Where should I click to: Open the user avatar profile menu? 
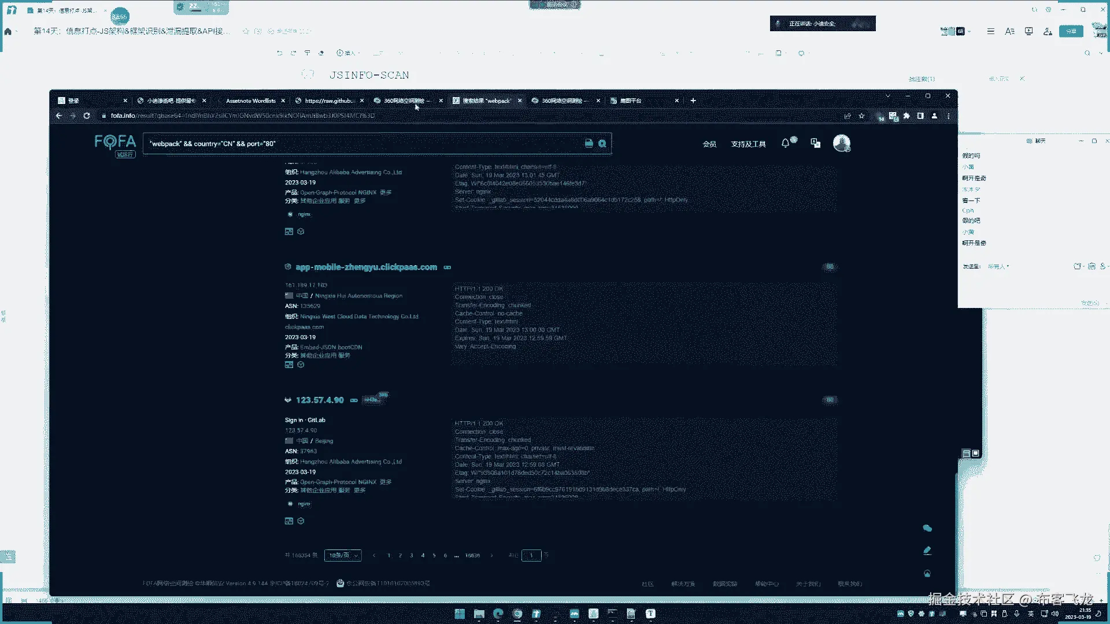click(841, 143)
